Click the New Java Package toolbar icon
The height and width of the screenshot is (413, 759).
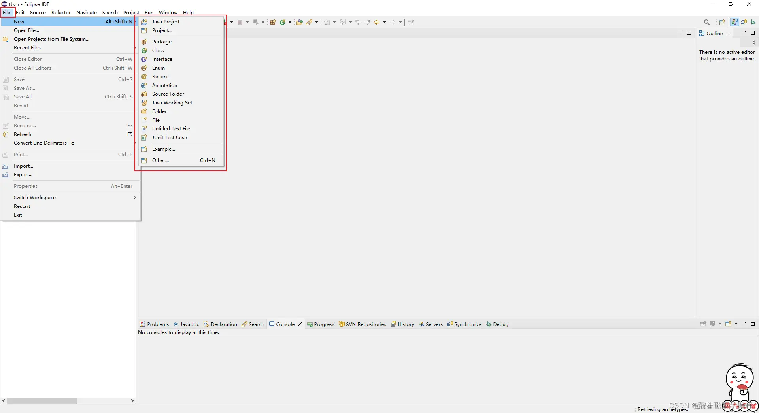pos(273,22)
